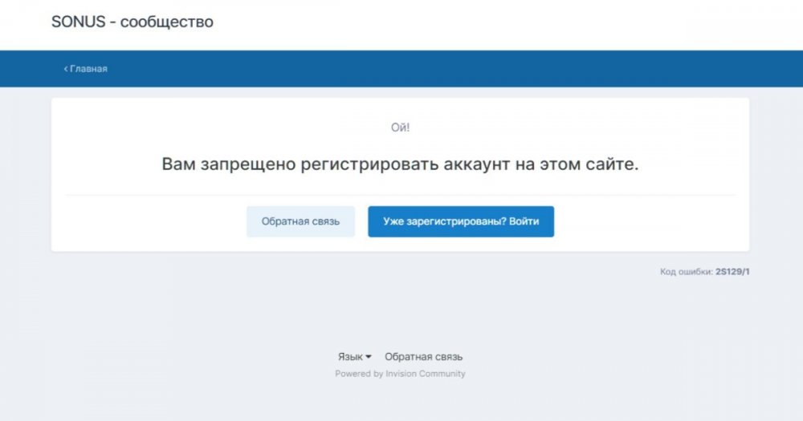Screen dimensions: 803x421
Task: Click the caret arrow beside Язык
Action: 369,357
